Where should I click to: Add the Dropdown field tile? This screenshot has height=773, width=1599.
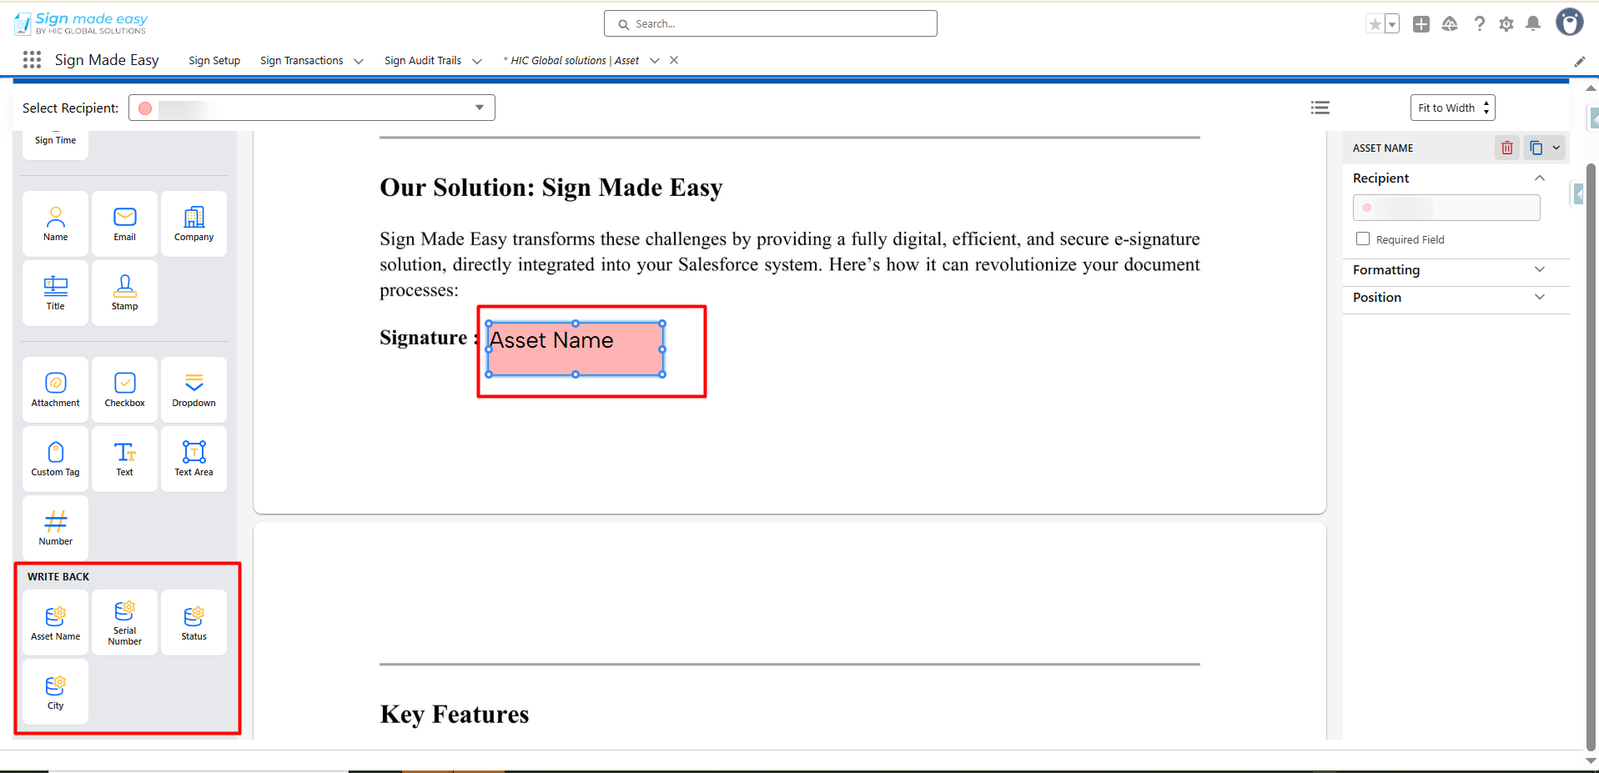[x=194, y=389]
